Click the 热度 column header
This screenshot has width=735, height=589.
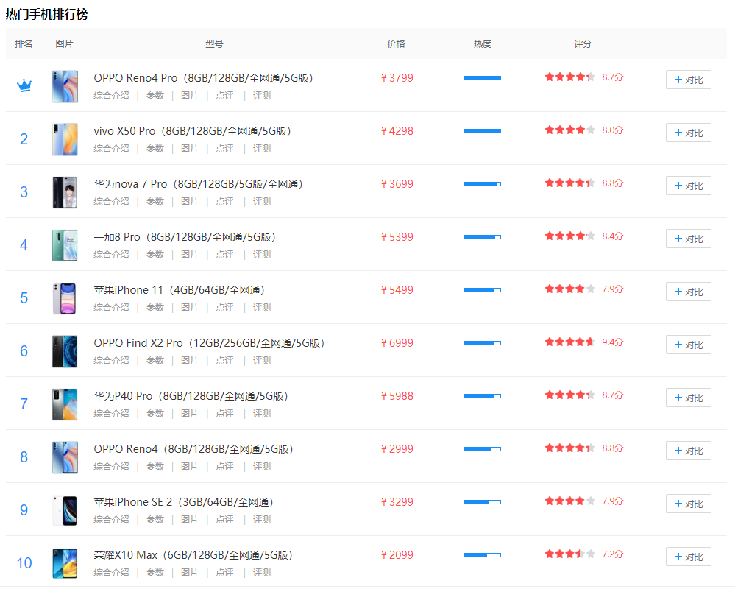point(483,44)
